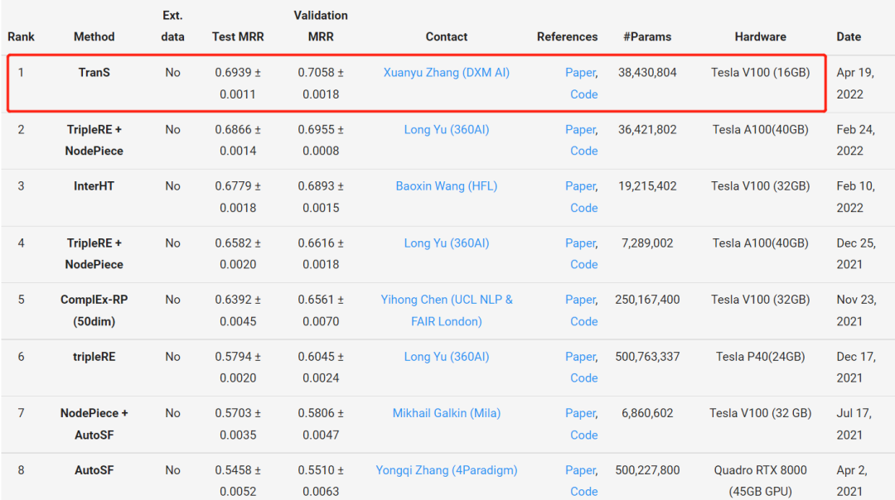Click the Validation MRR column header
Viewport: 895px width, 500px height.
coord(321,26)
